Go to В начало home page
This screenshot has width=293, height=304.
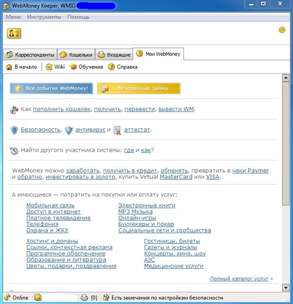[x=21, y=67]
